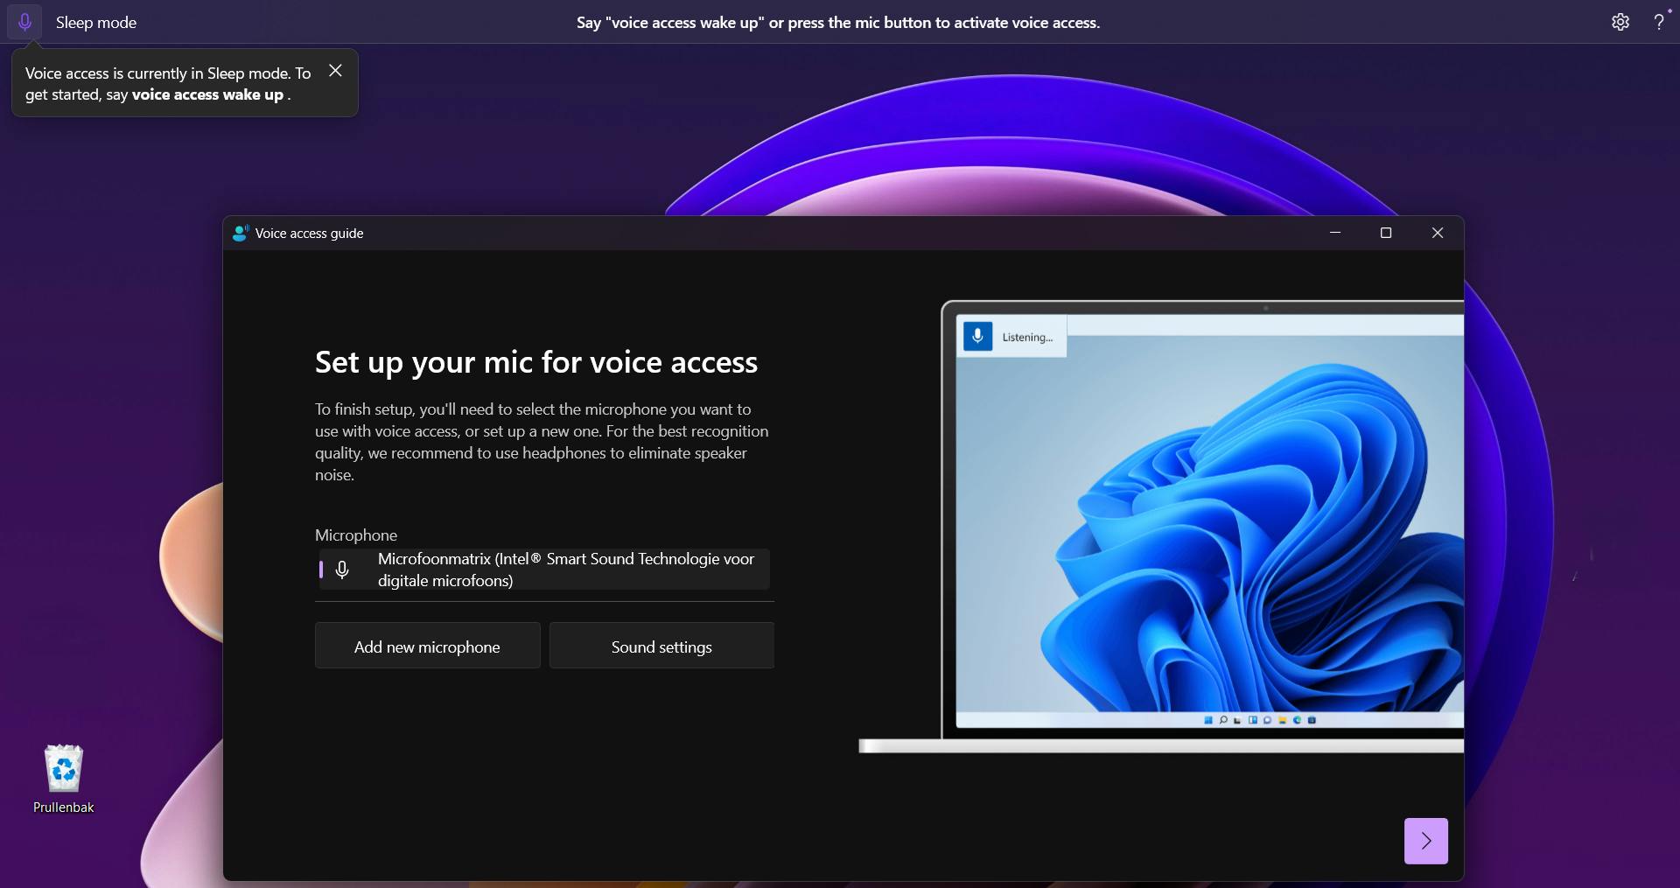Click Add new microphone button
Screen dimensions: 1680x888
point(427,646)
